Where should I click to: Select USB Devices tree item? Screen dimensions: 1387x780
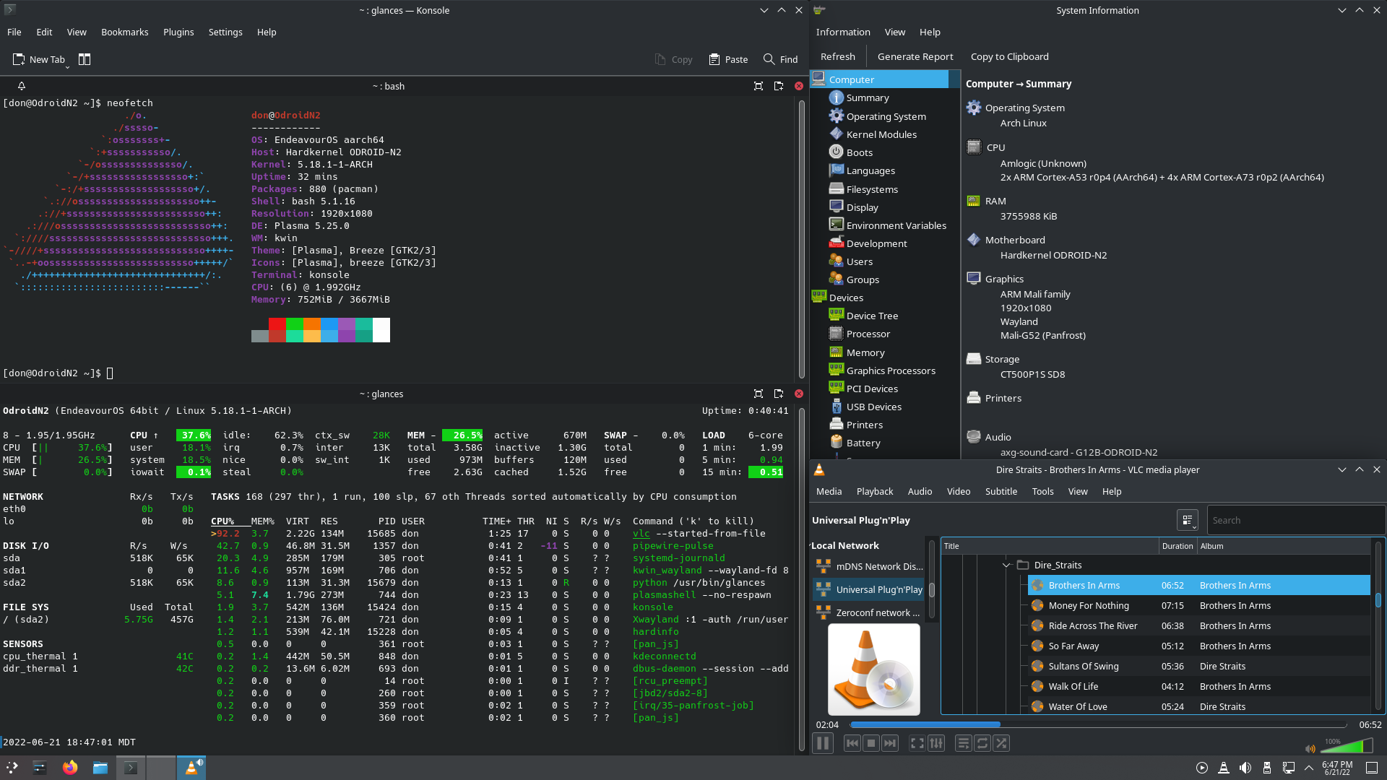pos(874,407)
